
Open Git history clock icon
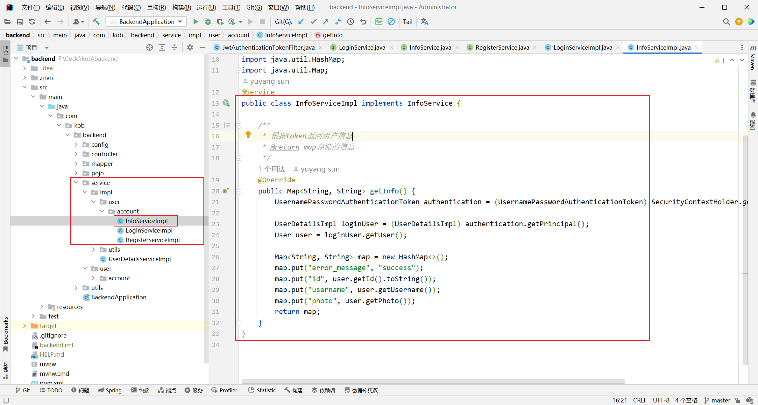(x=350, y=22)
